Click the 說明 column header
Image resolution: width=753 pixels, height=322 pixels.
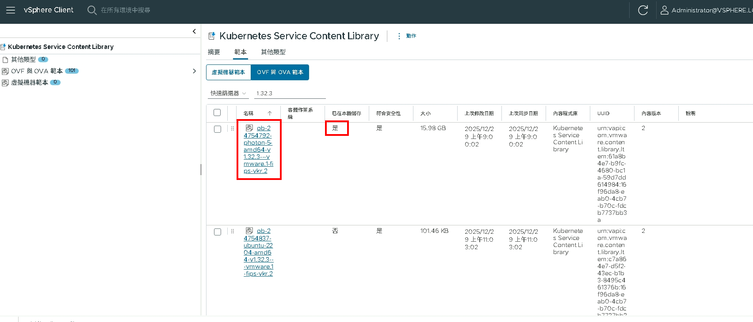[x=690, y=113]
